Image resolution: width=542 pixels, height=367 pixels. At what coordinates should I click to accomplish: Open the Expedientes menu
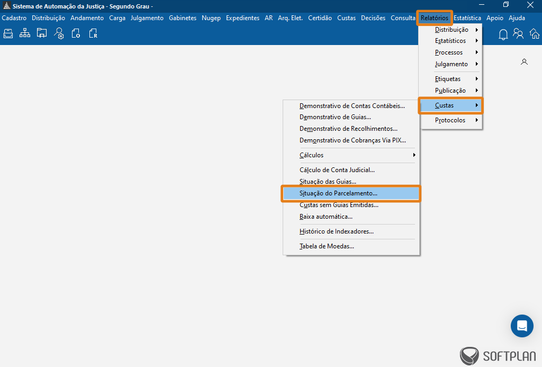242,18
